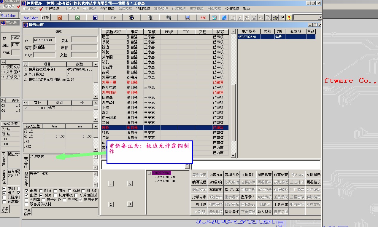Click the undo arrow icon

click(x=261, y=18)
